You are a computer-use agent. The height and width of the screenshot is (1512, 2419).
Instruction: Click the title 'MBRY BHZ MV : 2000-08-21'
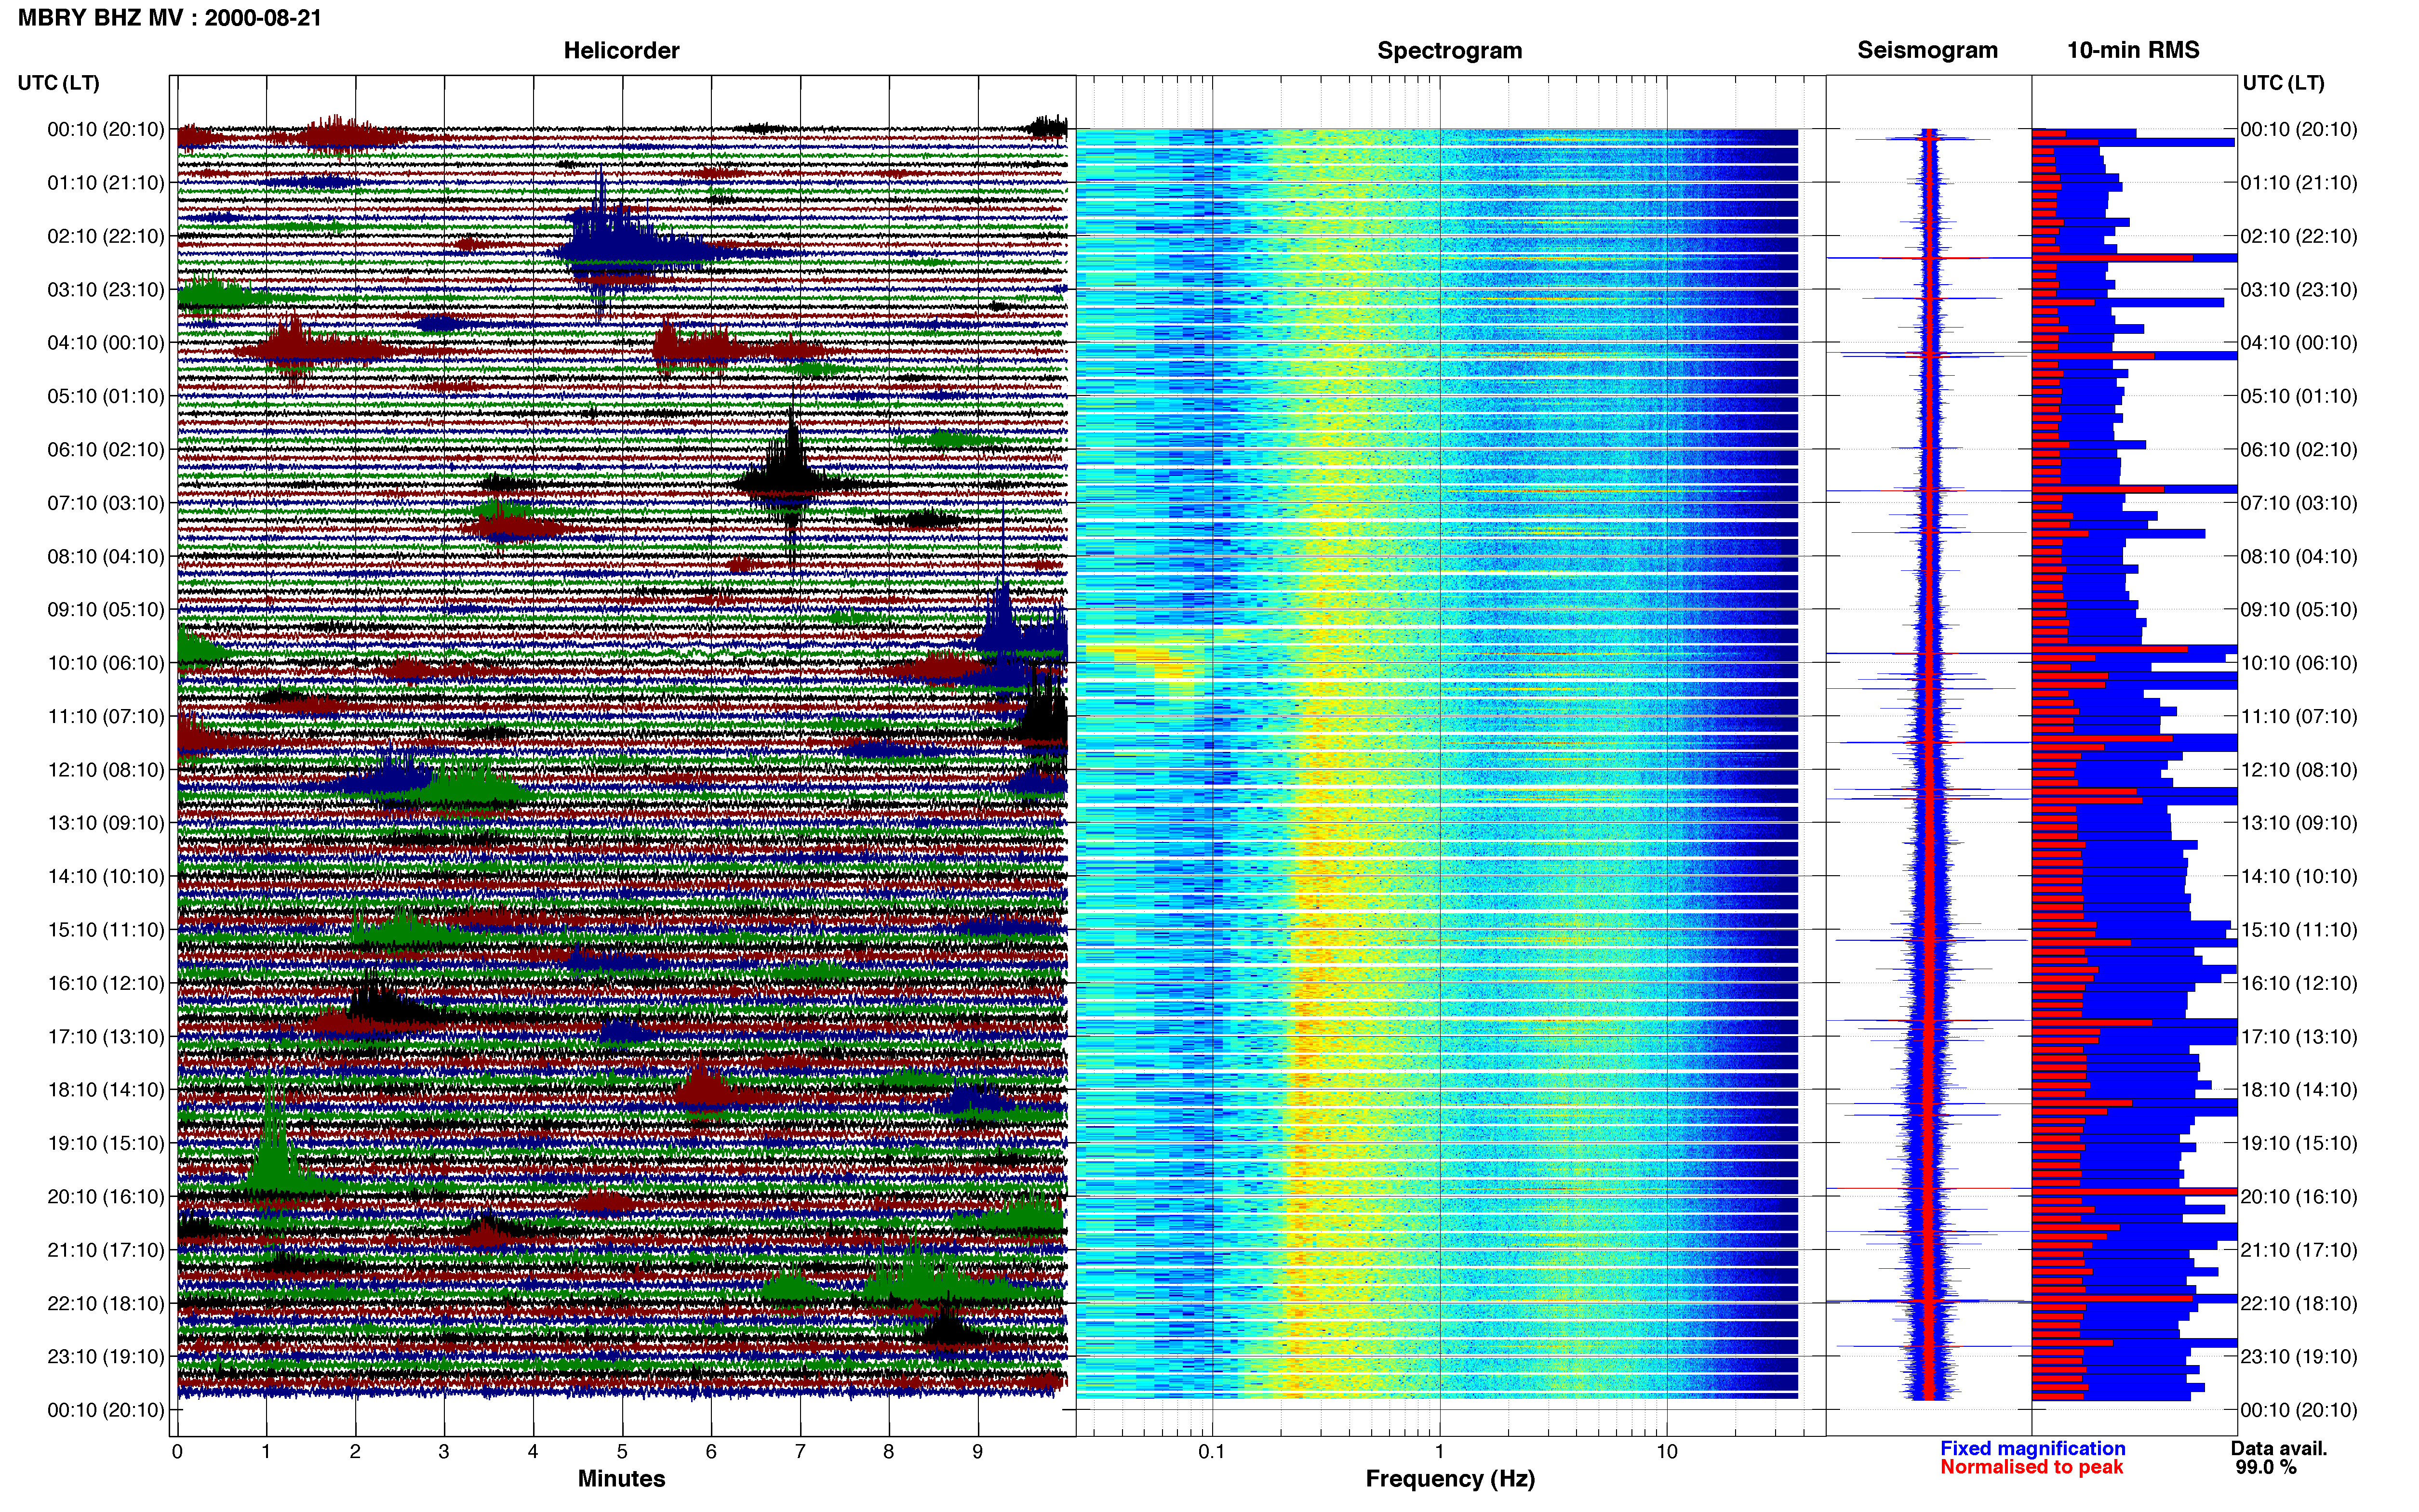pyautogui.click(x=170, y=18)
